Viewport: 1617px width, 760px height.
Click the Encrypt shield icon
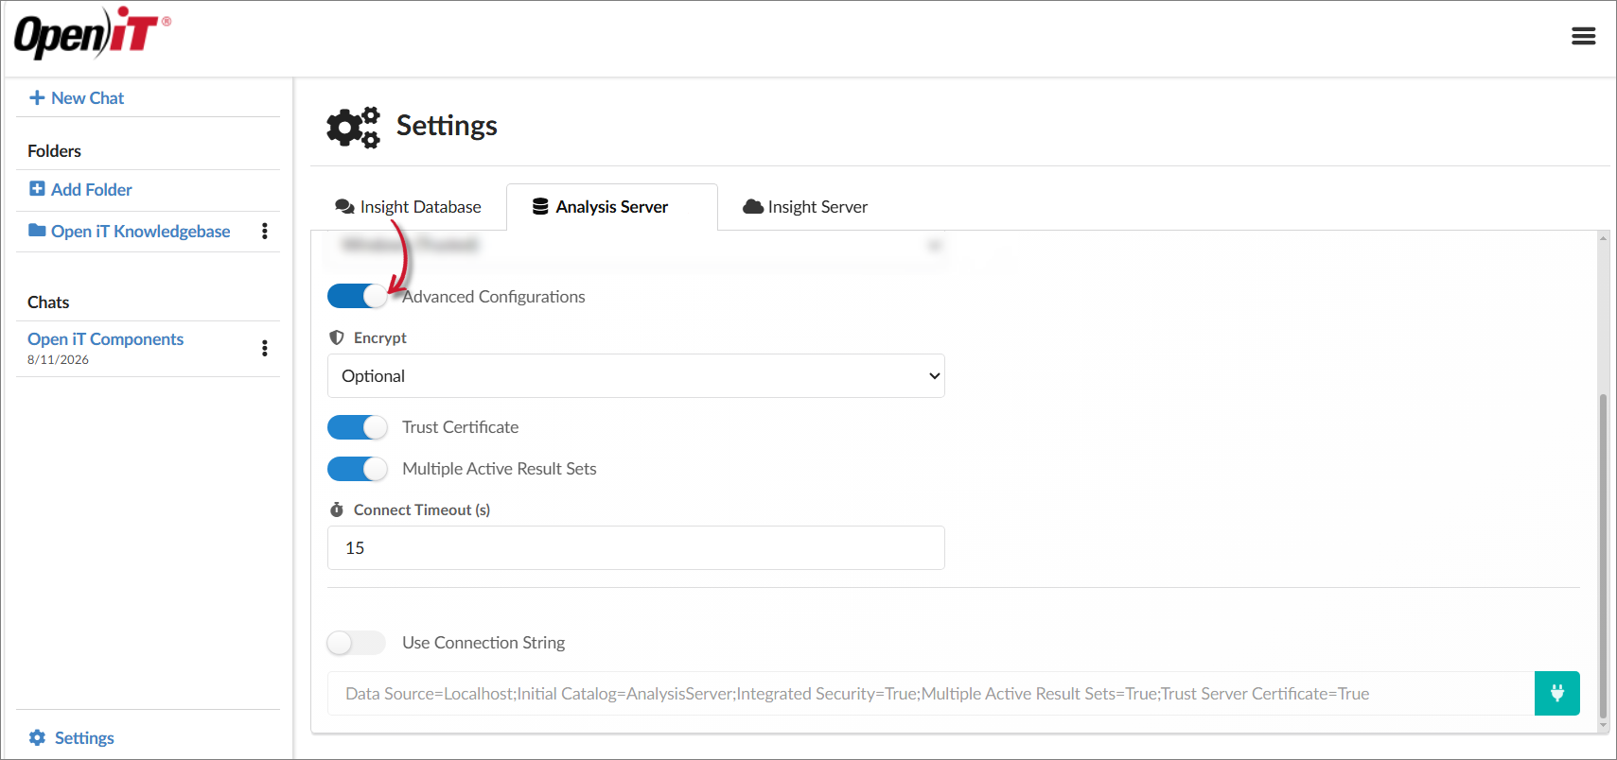(336, 337)
